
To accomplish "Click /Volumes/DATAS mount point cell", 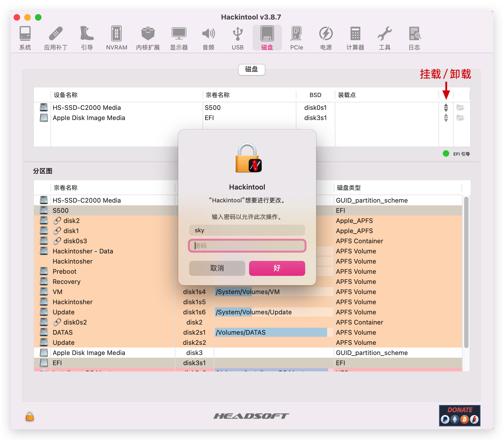I will click(274, 333).
